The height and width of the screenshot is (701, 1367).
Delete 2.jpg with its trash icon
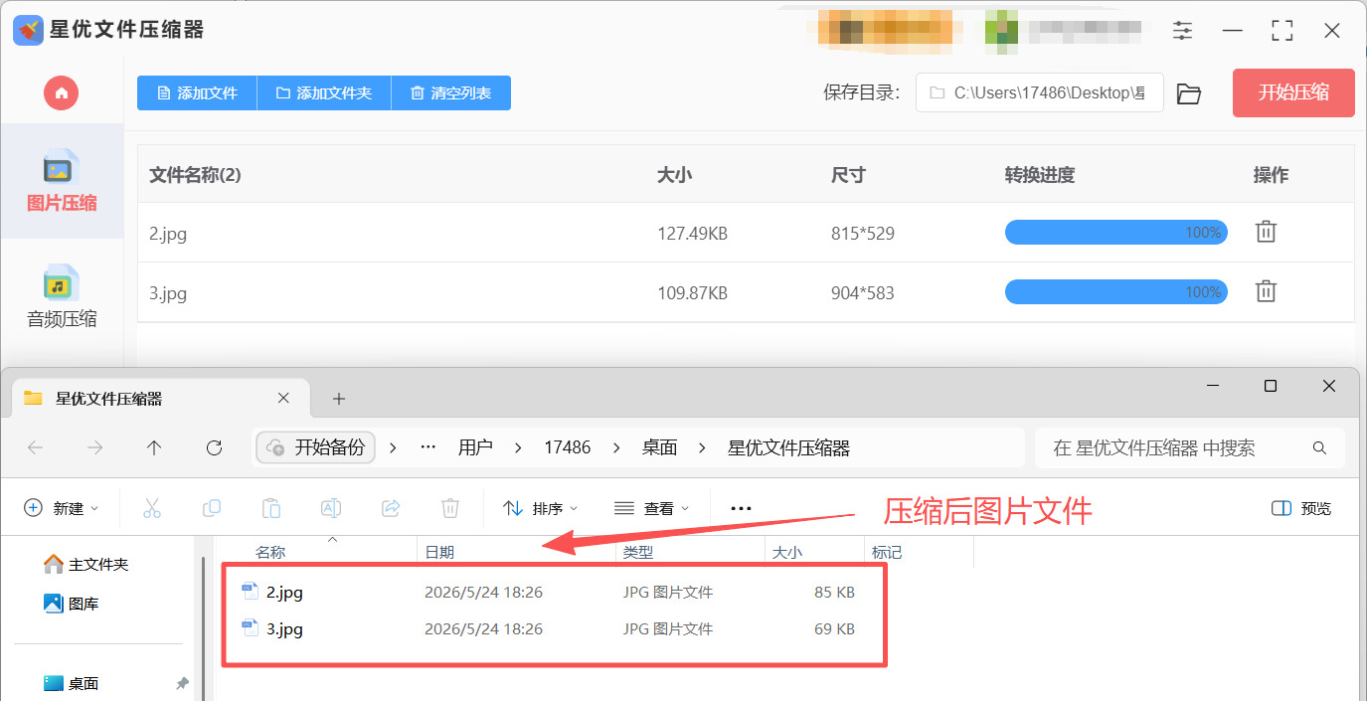[x=1266, y=232]
